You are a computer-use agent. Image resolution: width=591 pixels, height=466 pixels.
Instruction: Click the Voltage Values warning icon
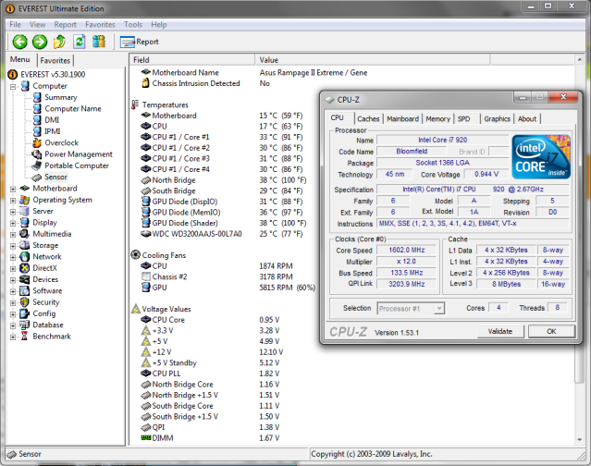[x=136, y=309]
